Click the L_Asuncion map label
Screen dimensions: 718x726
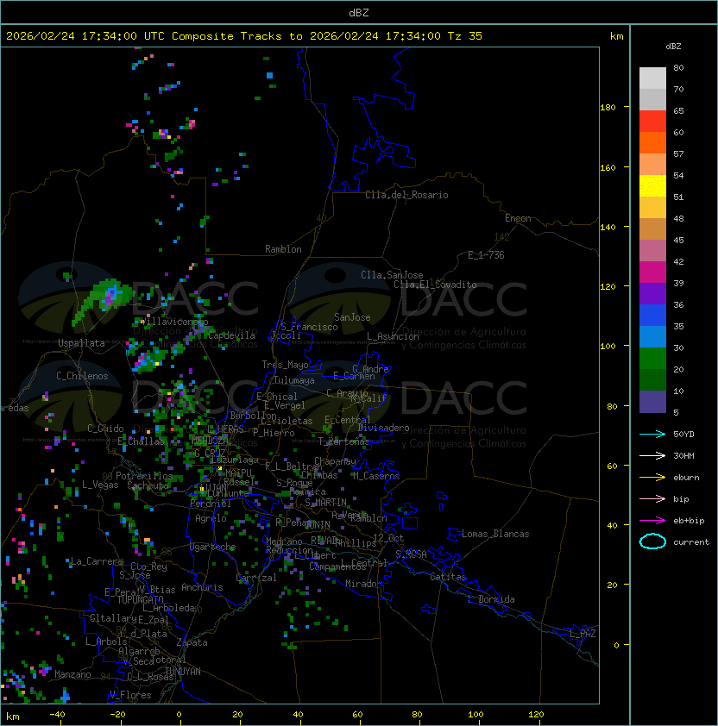393,336
